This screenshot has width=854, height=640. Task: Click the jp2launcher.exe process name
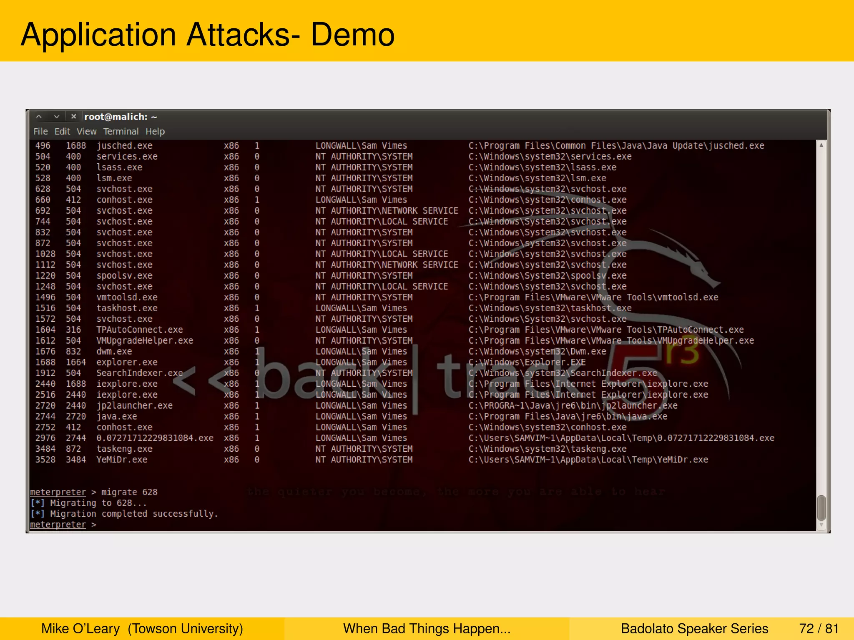(134, 406)
